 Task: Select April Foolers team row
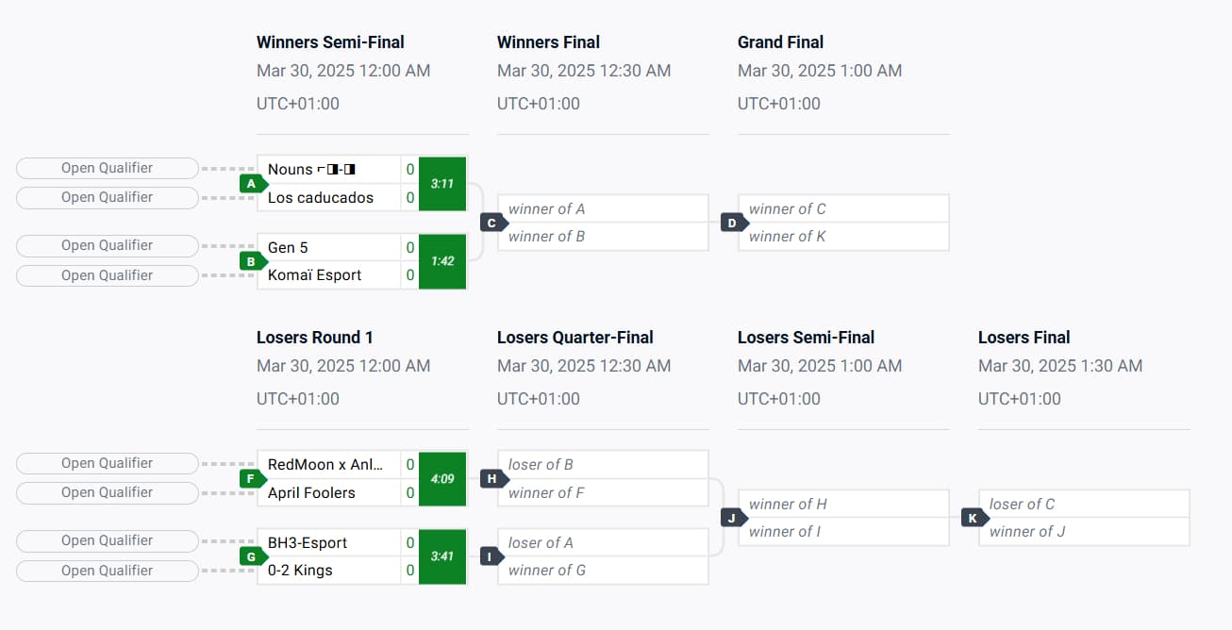(x=328, y=492)
